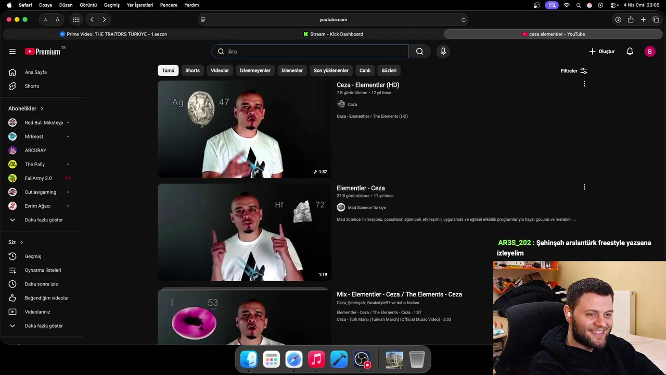This screenshot has height=375, width=666.
Task: Expand the Siz section header
Action: tap(16, 242)
